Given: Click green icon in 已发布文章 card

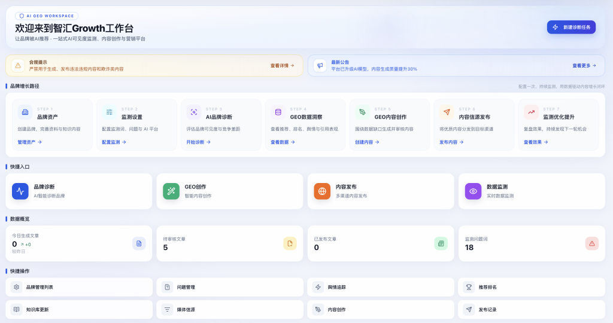Looking at the screenshot, I should 441,243.
